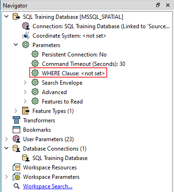Collapse the Parameters node

point(16,45)
